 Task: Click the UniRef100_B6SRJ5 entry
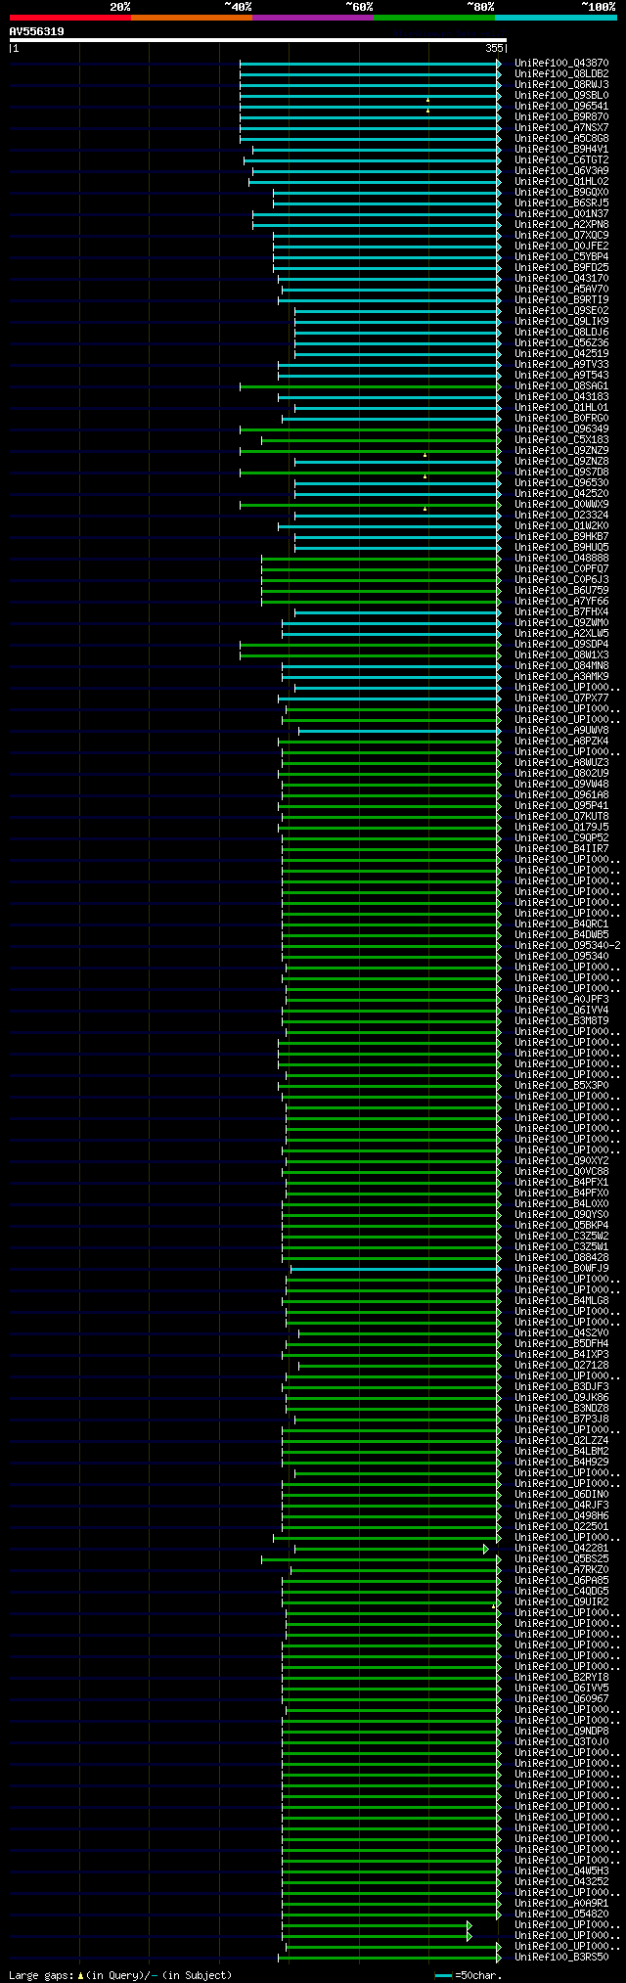(x=561, y=203)
